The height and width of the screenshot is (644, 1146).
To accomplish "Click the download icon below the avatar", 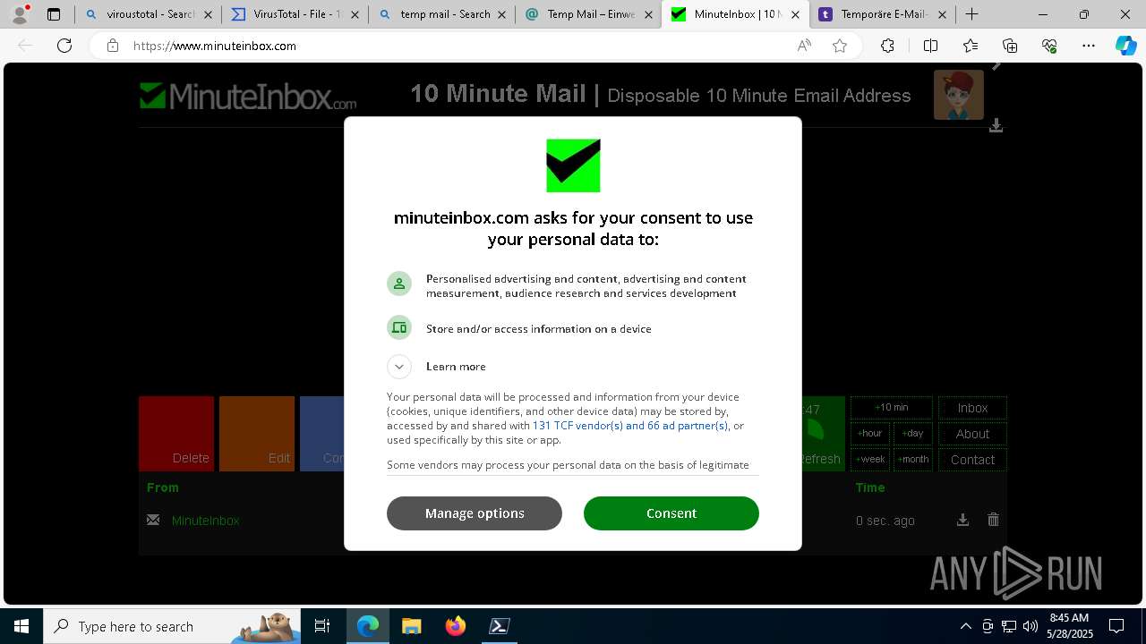I will (996, 126).
